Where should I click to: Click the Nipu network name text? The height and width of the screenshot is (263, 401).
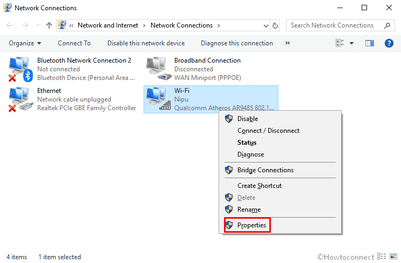(x=181, y=99)
